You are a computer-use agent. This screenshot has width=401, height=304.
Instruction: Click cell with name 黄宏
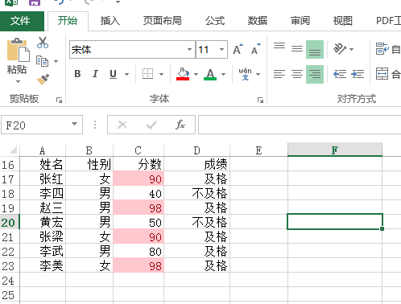pos(43,222)
